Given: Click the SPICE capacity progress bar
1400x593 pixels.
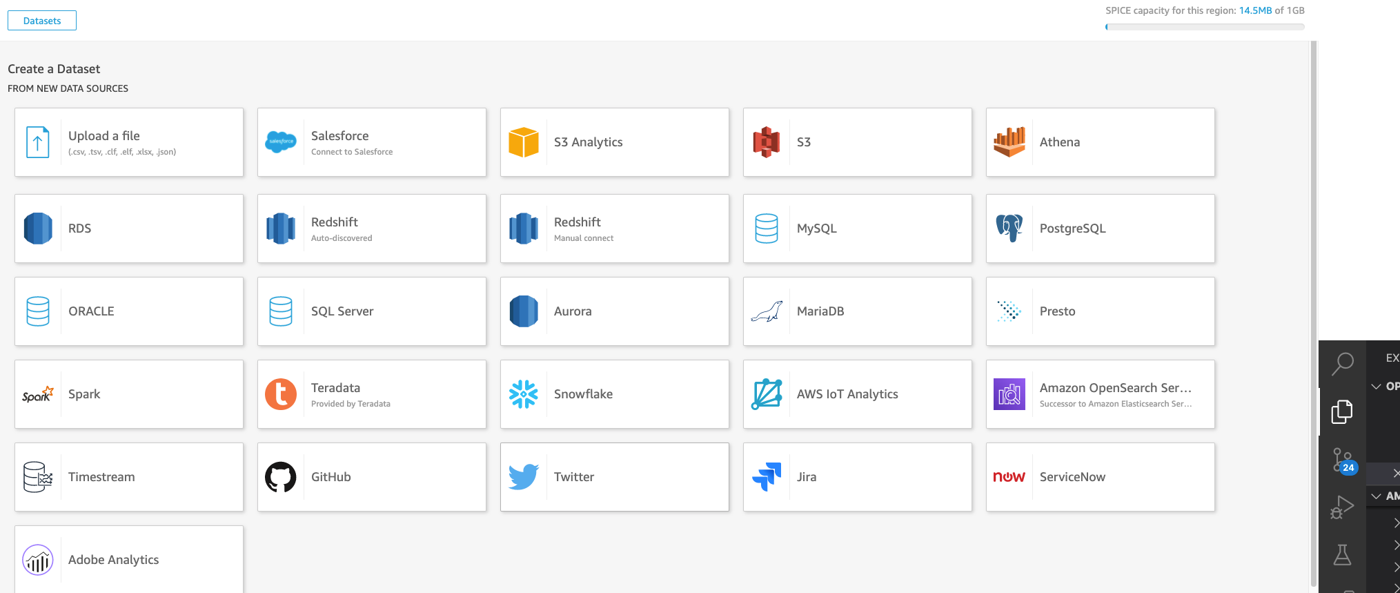Looking at the screenshot, I should (1205, 27).
